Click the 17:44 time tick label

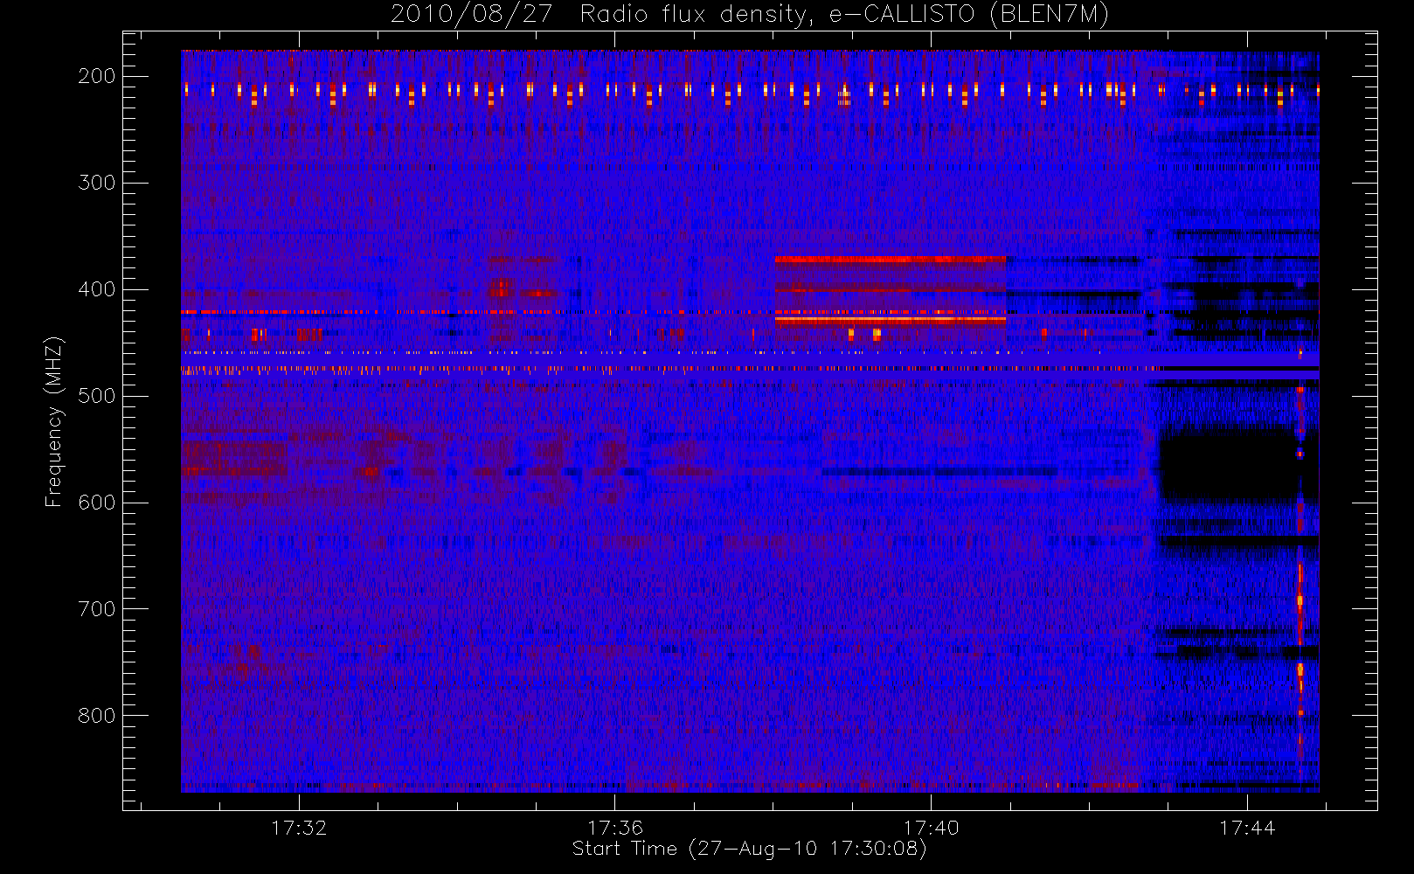click(1248, 828)
